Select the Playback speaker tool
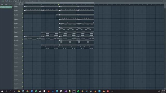166x93 pixels. tap(20, 1)
